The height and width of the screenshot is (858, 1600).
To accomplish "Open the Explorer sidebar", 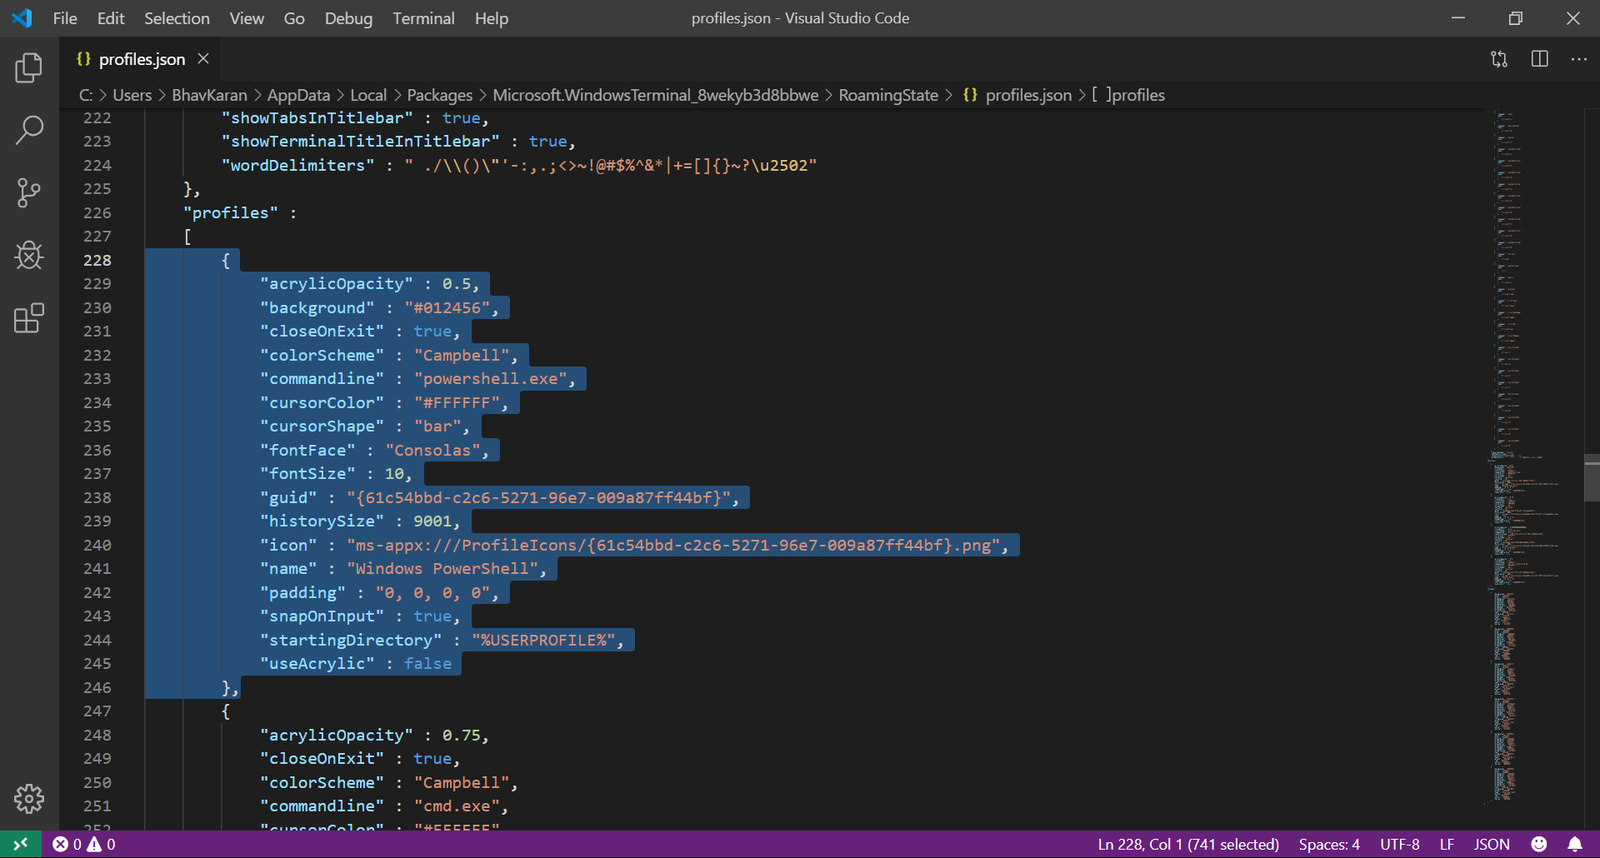I will [x=29, y=68].
